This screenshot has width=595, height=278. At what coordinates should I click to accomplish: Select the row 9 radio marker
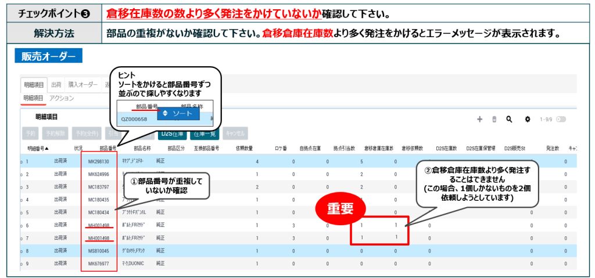21,263
